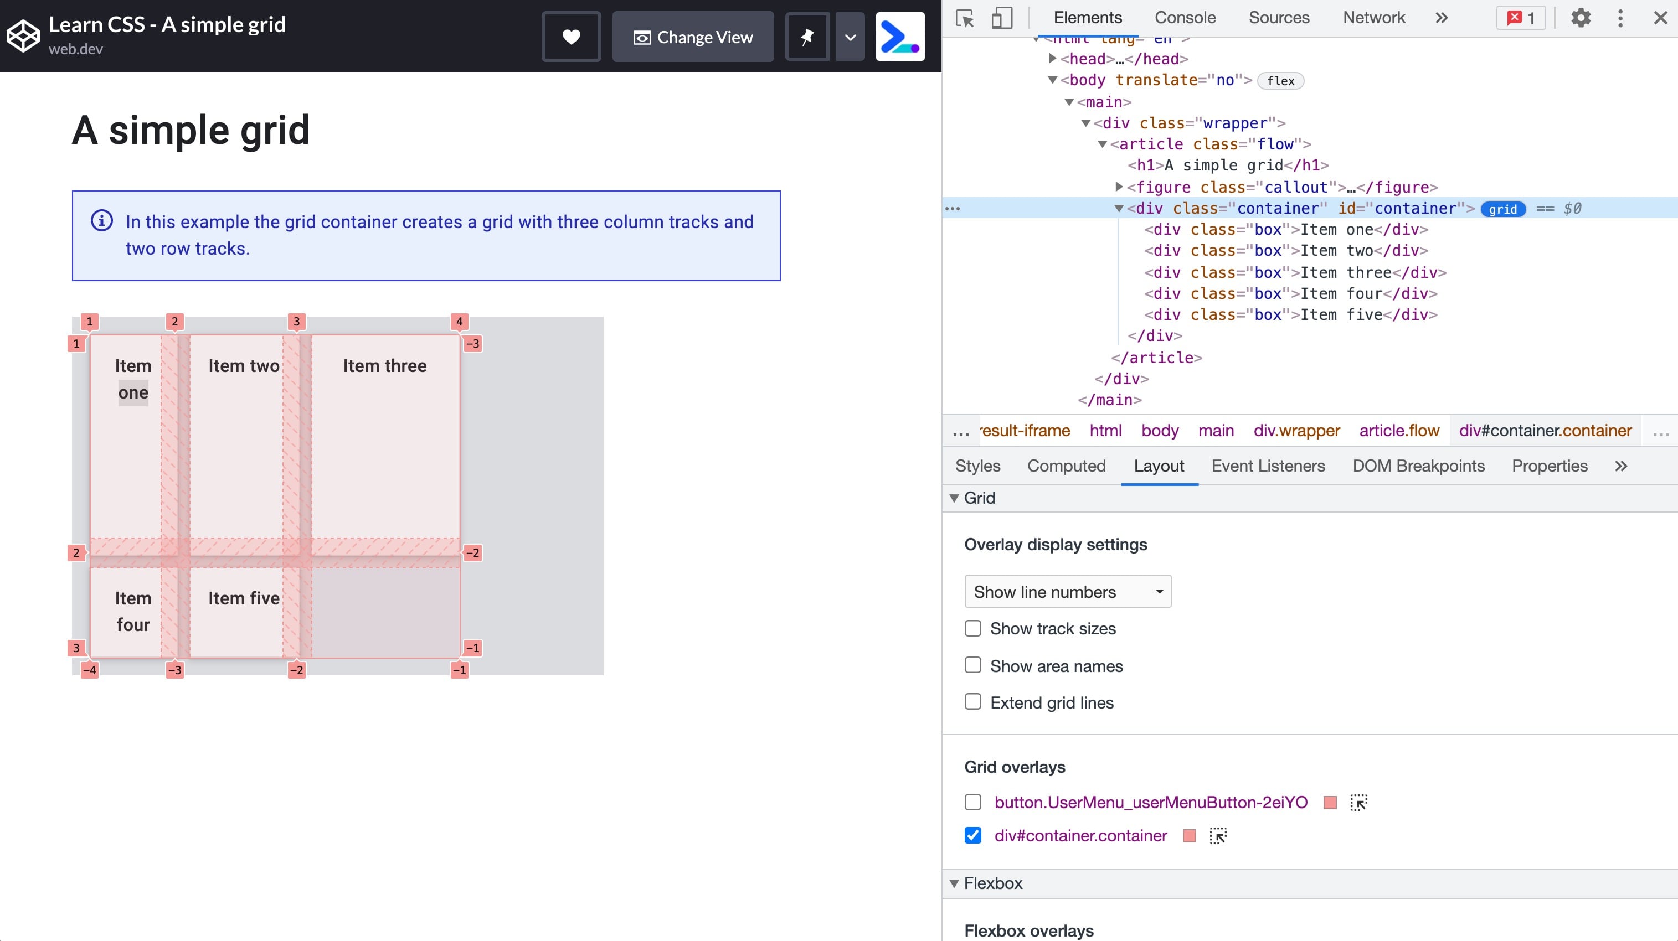This screenshot has width=1678, height=941.
Task: Toggle the Extend grid lines checkbox
Action: point(972,702)
